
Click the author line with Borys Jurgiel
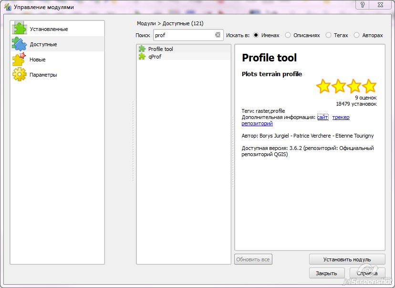click(x=308, y=136)
